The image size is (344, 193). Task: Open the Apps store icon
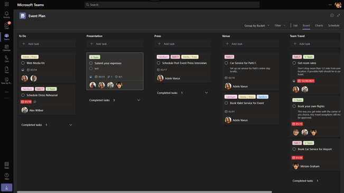[x=6, y=165]
